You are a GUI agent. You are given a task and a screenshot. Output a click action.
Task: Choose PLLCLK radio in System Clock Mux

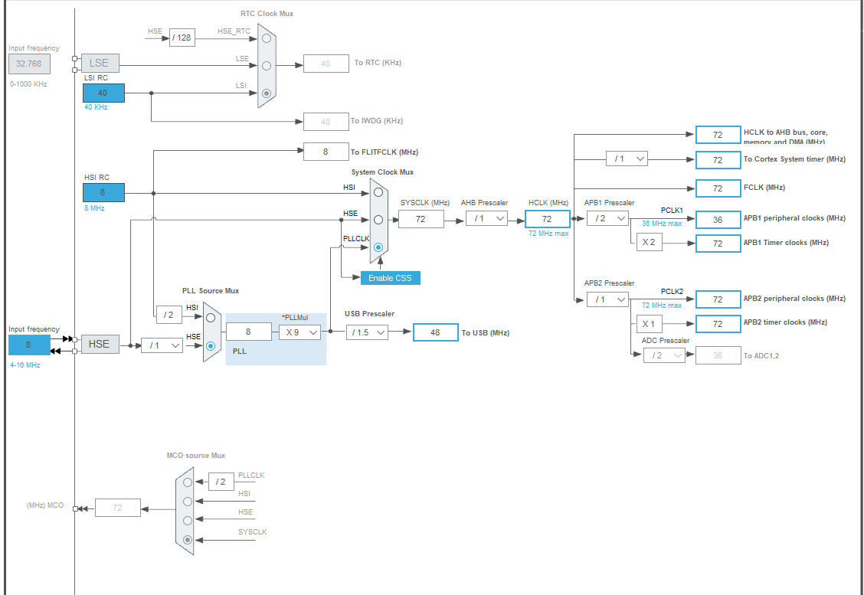pos(378,247)
